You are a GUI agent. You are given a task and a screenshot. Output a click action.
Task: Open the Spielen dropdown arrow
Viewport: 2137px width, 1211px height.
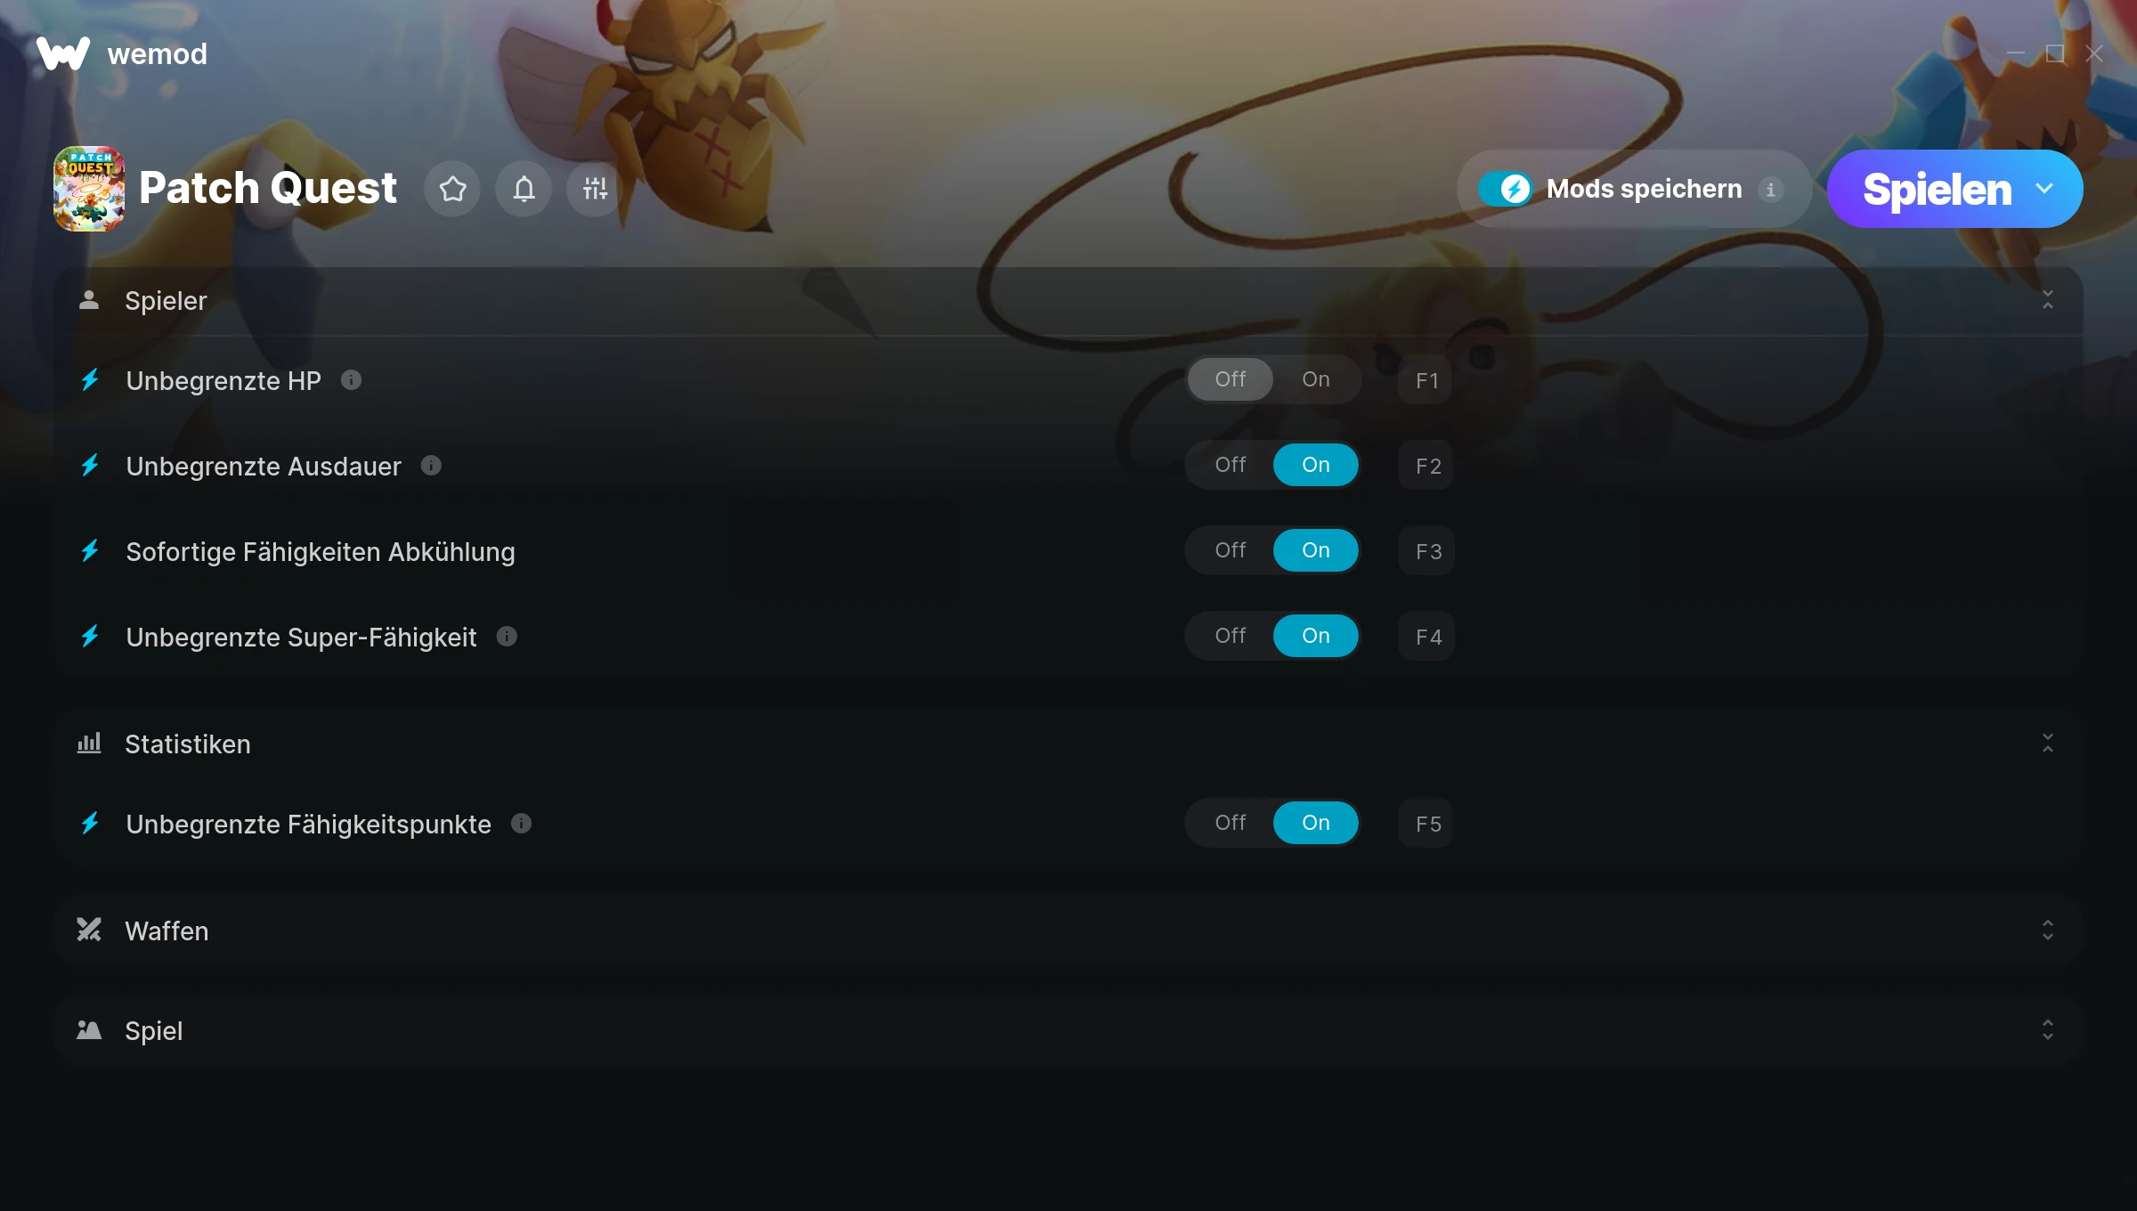coord(2044,189)
